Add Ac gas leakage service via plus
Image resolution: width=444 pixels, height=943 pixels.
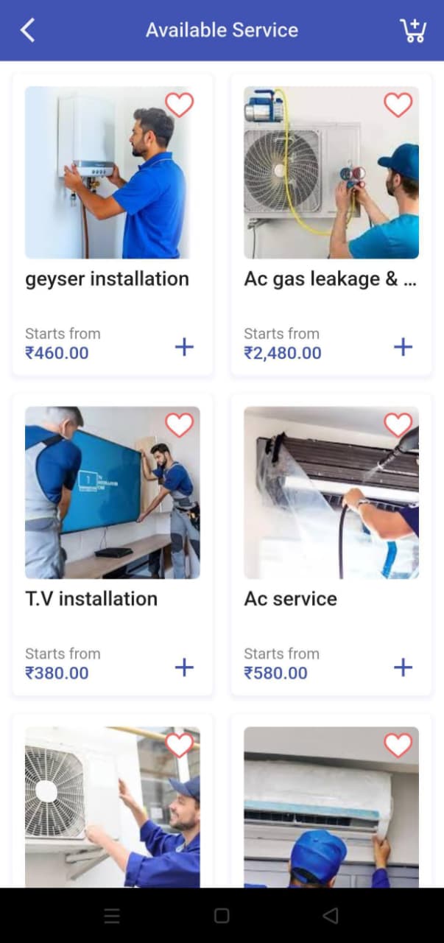tap(403, 346)
